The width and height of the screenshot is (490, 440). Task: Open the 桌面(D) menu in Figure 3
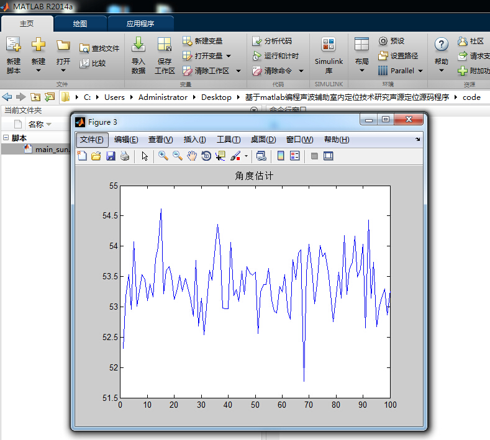click(x=263, y=140)
